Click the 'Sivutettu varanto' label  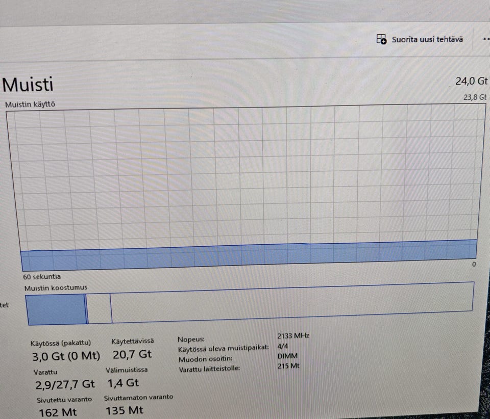coord(64,400)
